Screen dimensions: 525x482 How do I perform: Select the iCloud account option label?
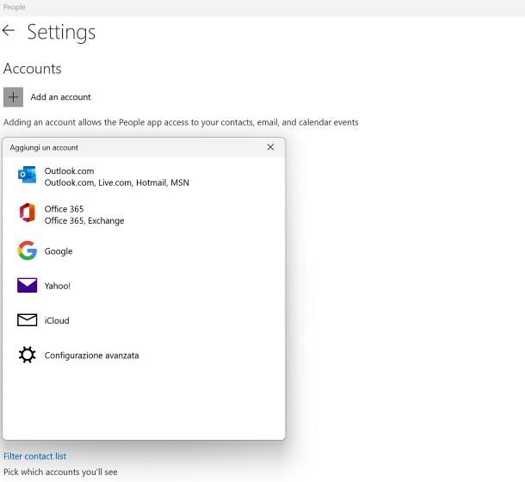coord(57,320)
